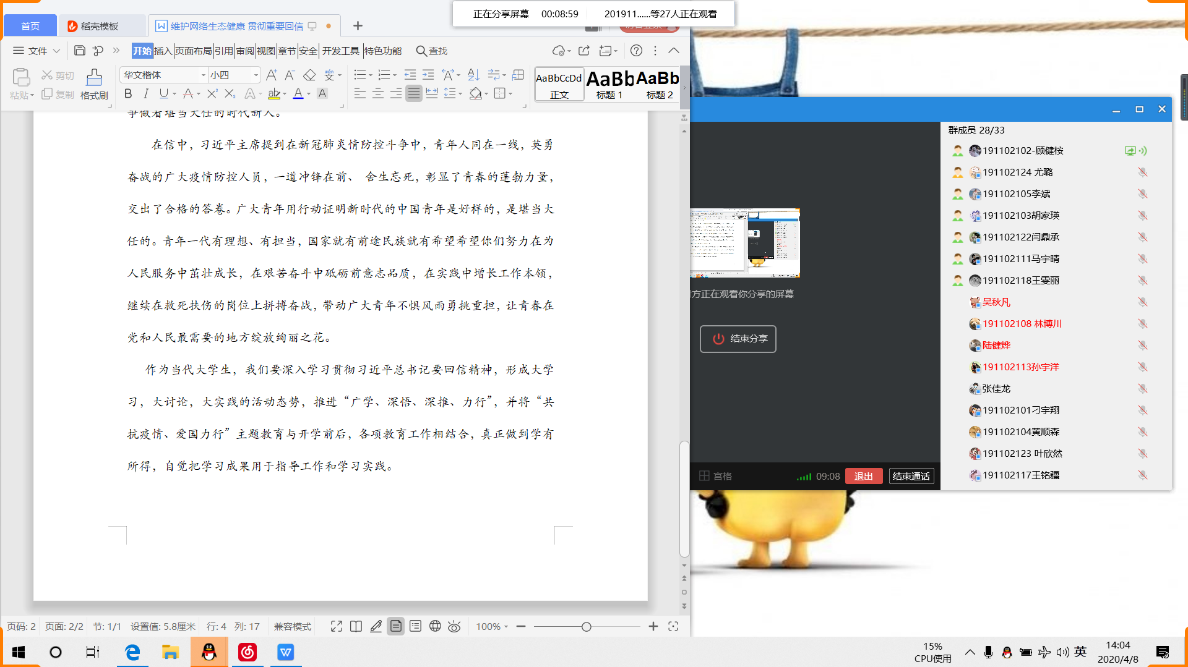Click the italic formatting icon
Image resolution: width=1188 pixels, height=667 pixels.
tap(146, 94)
